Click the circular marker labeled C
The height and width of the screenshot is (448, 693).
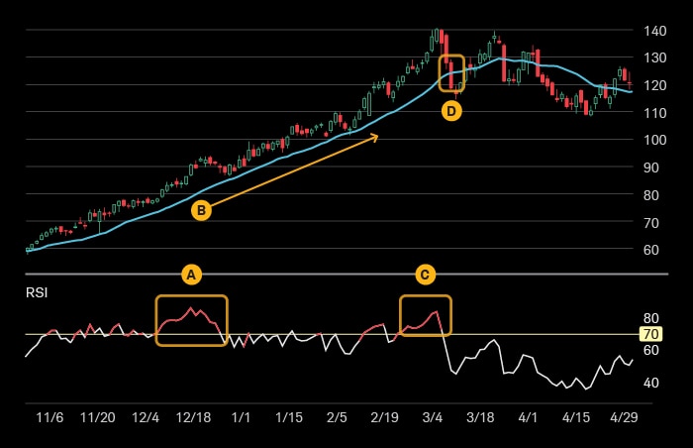coord(425,274)
